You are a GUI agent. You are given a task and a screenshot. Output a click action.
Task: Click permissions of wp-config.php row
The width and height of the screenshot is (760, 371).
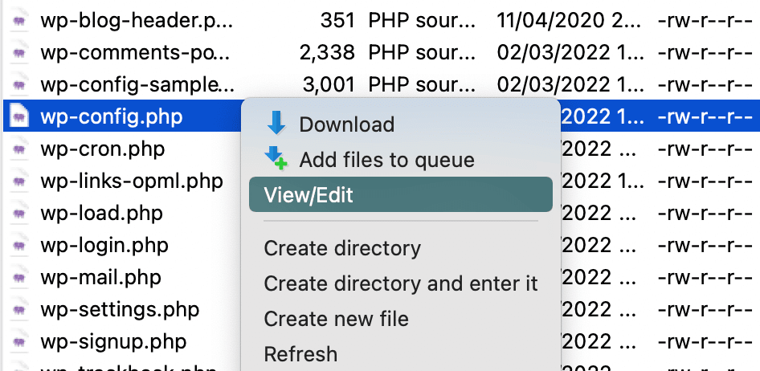point(705,116)
